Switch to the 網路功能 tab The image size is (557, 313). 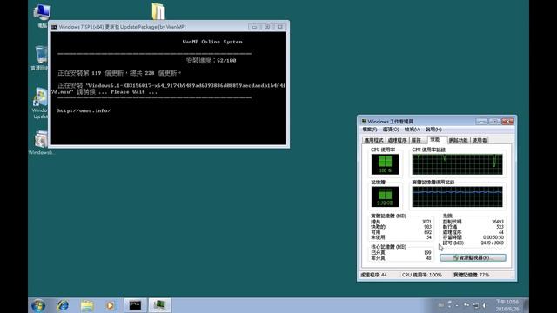coord(459,141)
